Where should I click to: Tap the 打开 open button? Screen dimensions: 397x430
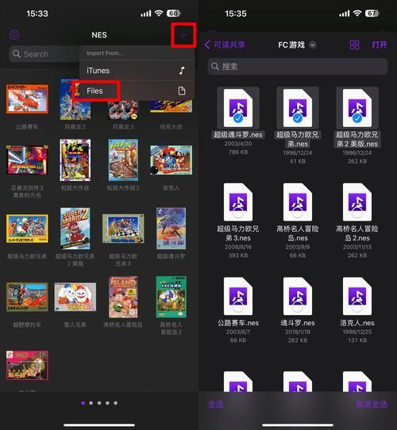[380, 44]
